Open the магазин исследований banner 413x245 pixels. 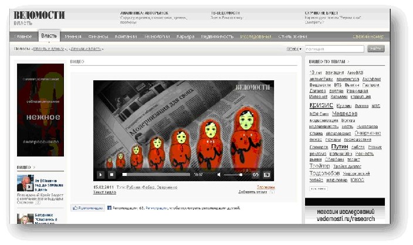tap(345, 211)
